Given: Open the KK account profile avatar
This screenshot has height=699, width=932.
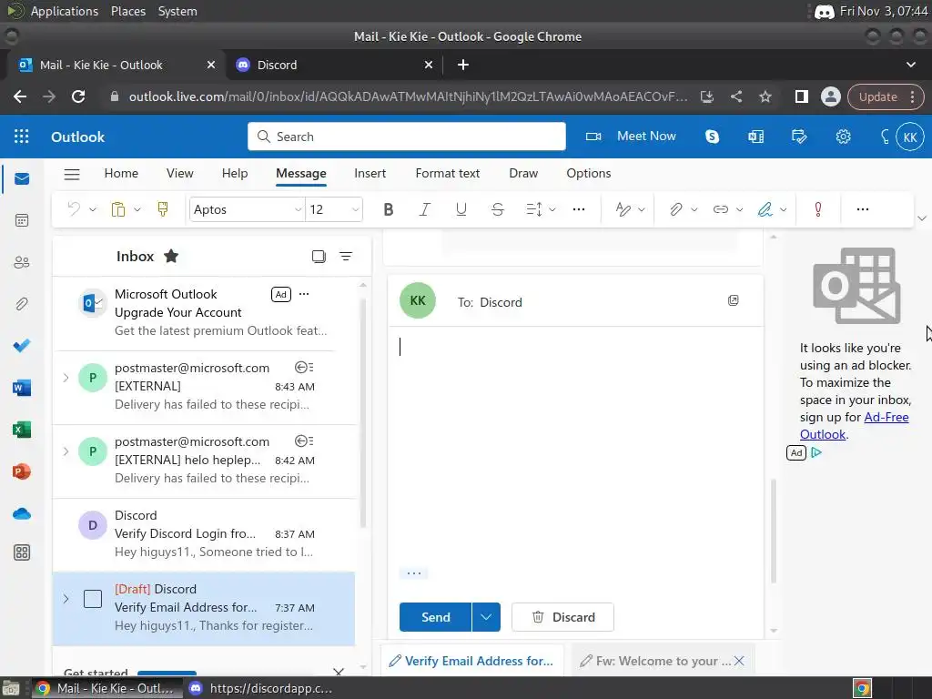Looking at the screenshot, I should [x=910, y=137].
